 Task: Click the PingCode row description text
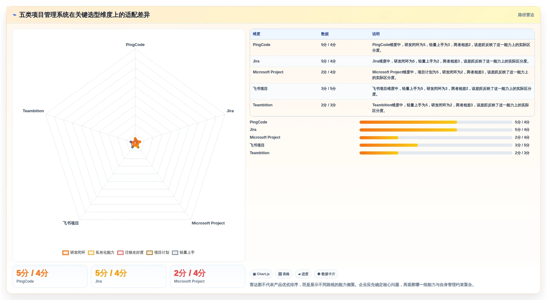coord(451,48)
